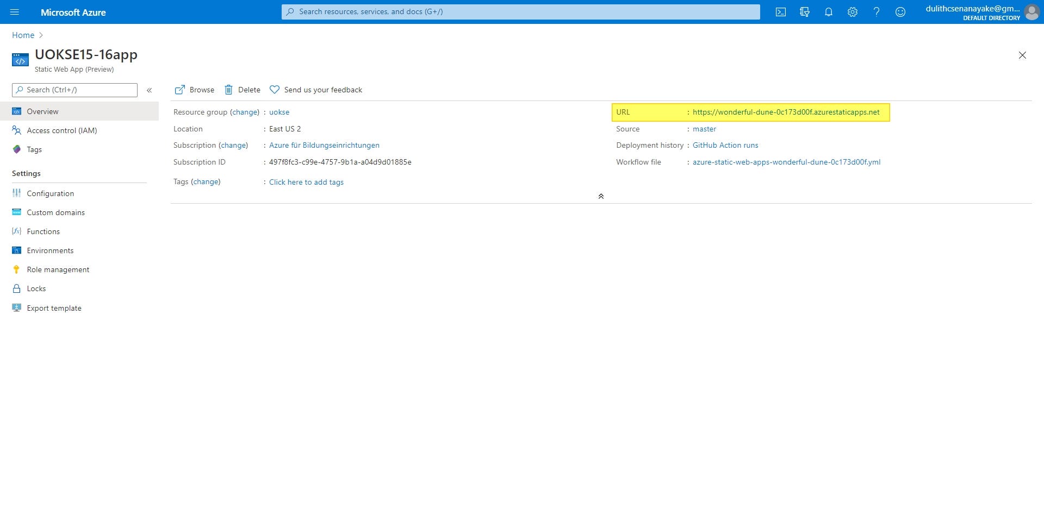Screen dimensions: 1044x509
Task: Click the East US 2 location value
Action: (x=285, y=129)
